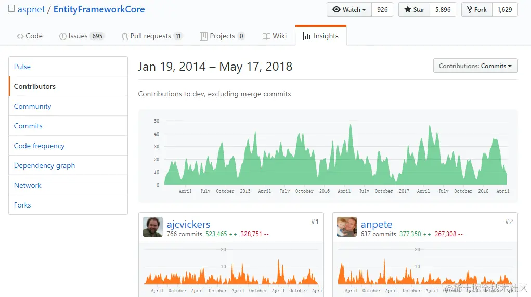Click the Pull requests branch icon
531x297 pixels.
[x=125, y=36]
